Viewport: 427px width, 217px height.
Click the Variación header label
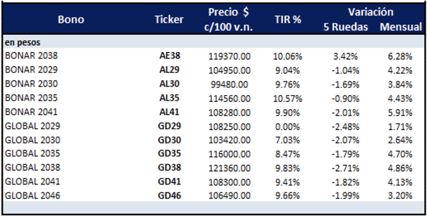[x=370, y=12]
